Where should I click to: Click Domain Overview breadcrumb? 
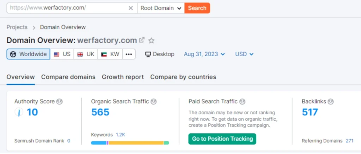(x=63, y=27)
